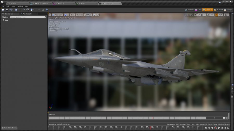Open the 0,25 scale snap value dropdown
The height and width of the screenshot is (131, 234).
[x=220, y=15]
